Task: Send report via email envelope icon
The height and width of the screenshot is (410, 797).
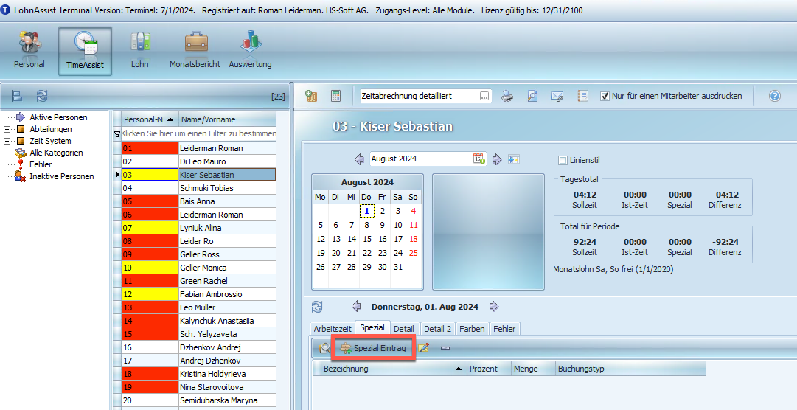Action: click(x=557, y=96)
